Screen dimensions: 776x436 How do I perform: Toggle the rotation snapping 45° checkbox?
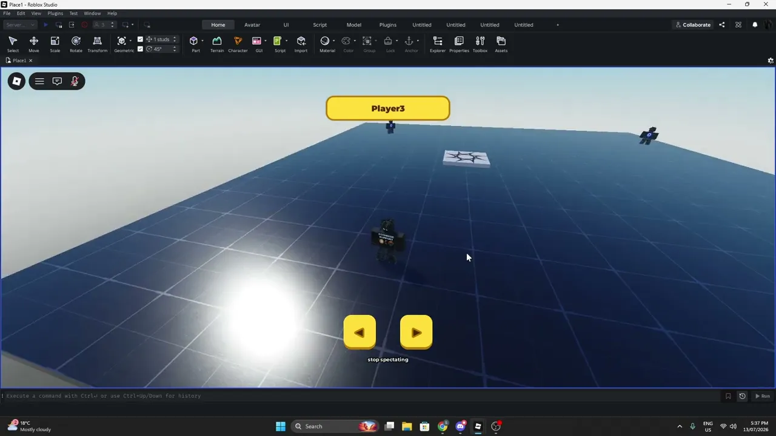click(x=141, y=49)
